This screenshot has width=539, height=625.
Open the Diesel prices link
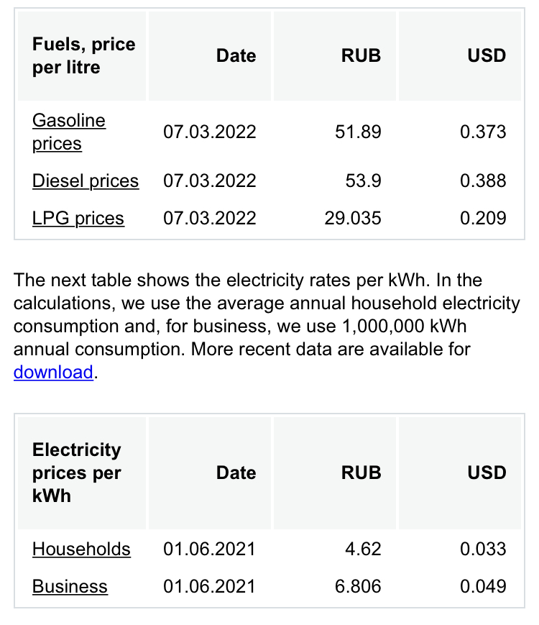coord(86,181)
